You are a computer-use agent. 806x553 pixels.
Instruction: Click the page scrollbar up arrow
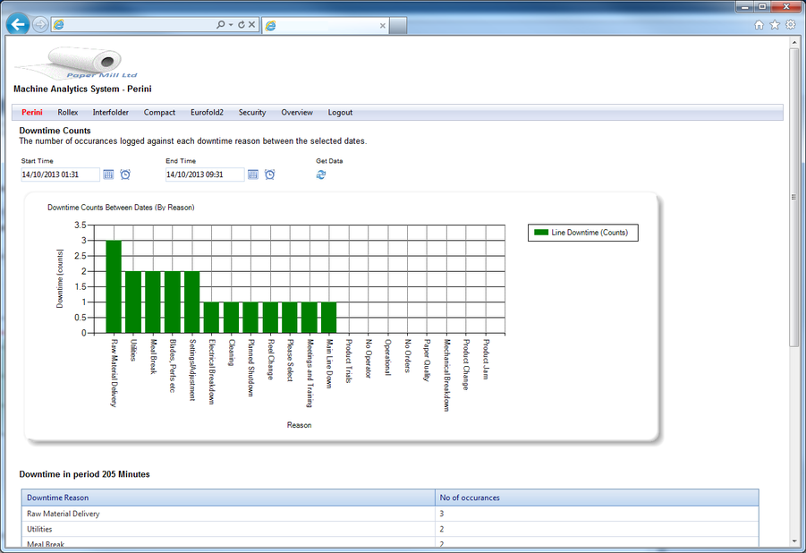(793, 43)
